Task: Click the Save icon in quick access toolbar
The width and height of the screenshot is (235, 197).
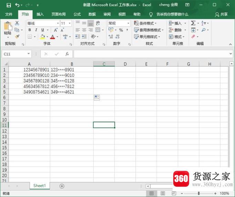Action: [x=9, y=5]
